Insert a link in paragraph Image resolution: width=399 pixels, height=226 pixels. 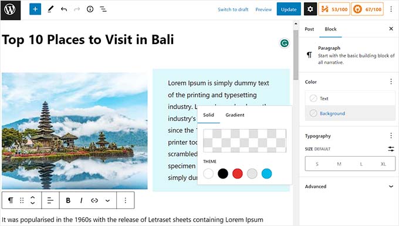pos(94,200)
